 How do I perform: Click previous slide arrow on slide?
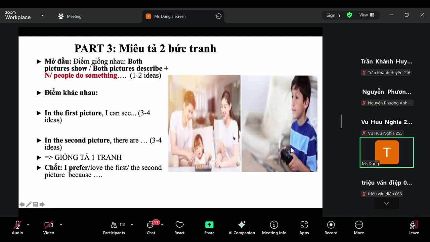point(22,204)
